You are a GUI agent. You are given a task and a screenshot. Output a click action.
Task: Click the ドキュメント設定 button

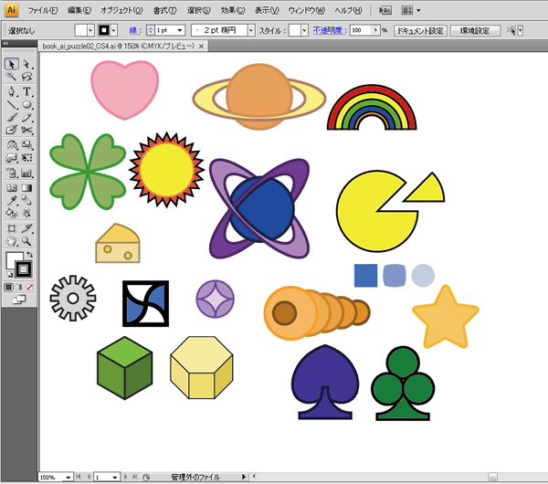(420, 30)
